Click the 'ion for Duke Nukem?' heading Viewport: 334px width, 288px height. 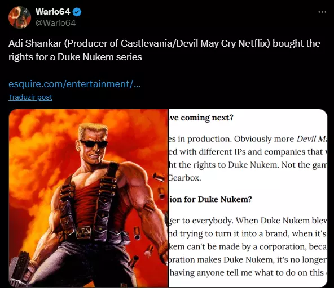[x=210, y=199]
